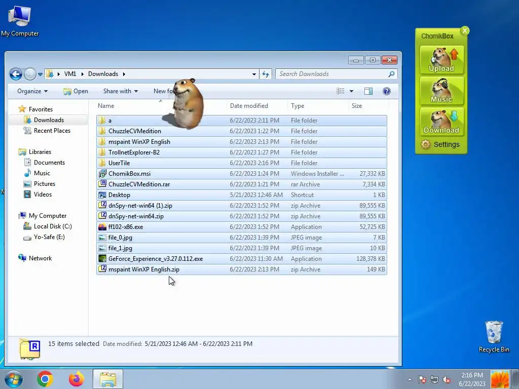Close the ChomikBox widget with the X
The width and height of the screenshot is (519, 389).
coord(465,31)
